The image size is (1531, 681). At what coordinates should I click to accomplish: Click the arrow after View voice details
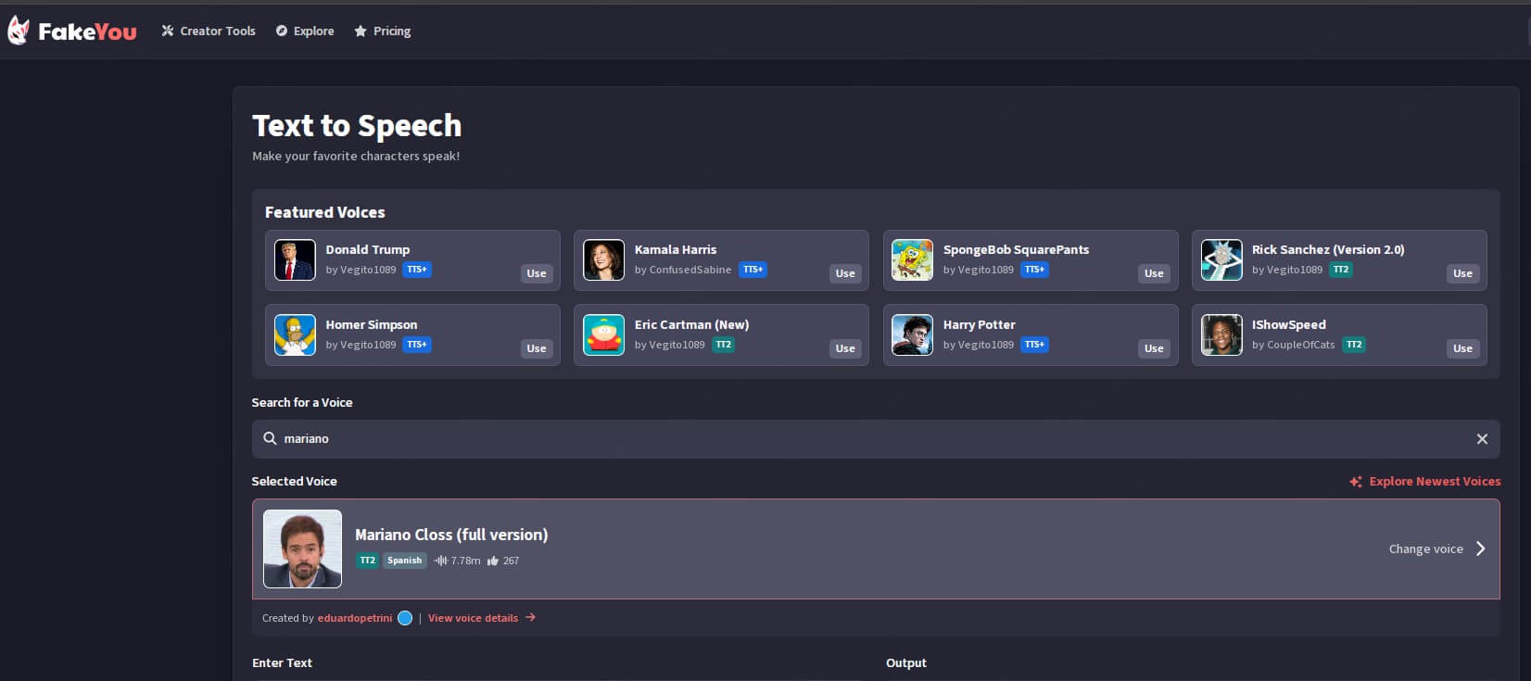(530, 617)
